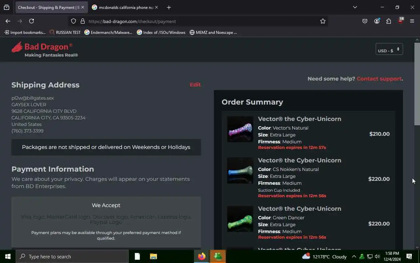
Task: Click the green taskbar app icon
Action: (218, 256)
